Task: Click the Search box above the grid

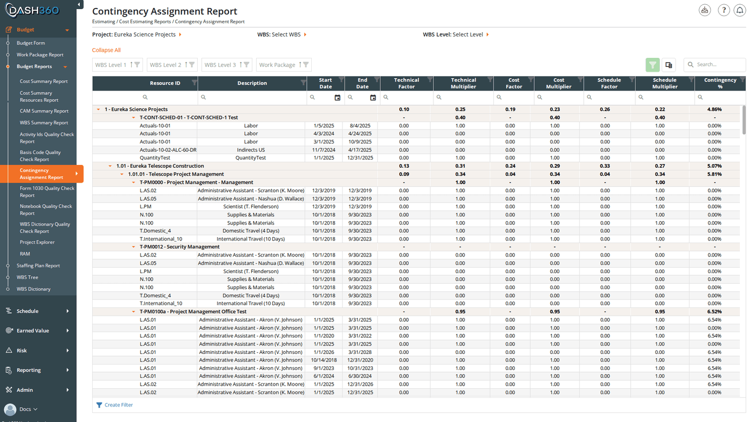Action: 715,65
